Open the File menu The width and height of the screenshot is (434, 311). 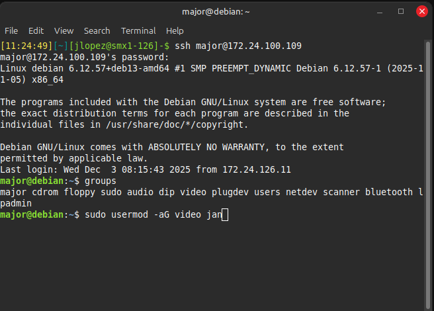[x=11, y=30]
